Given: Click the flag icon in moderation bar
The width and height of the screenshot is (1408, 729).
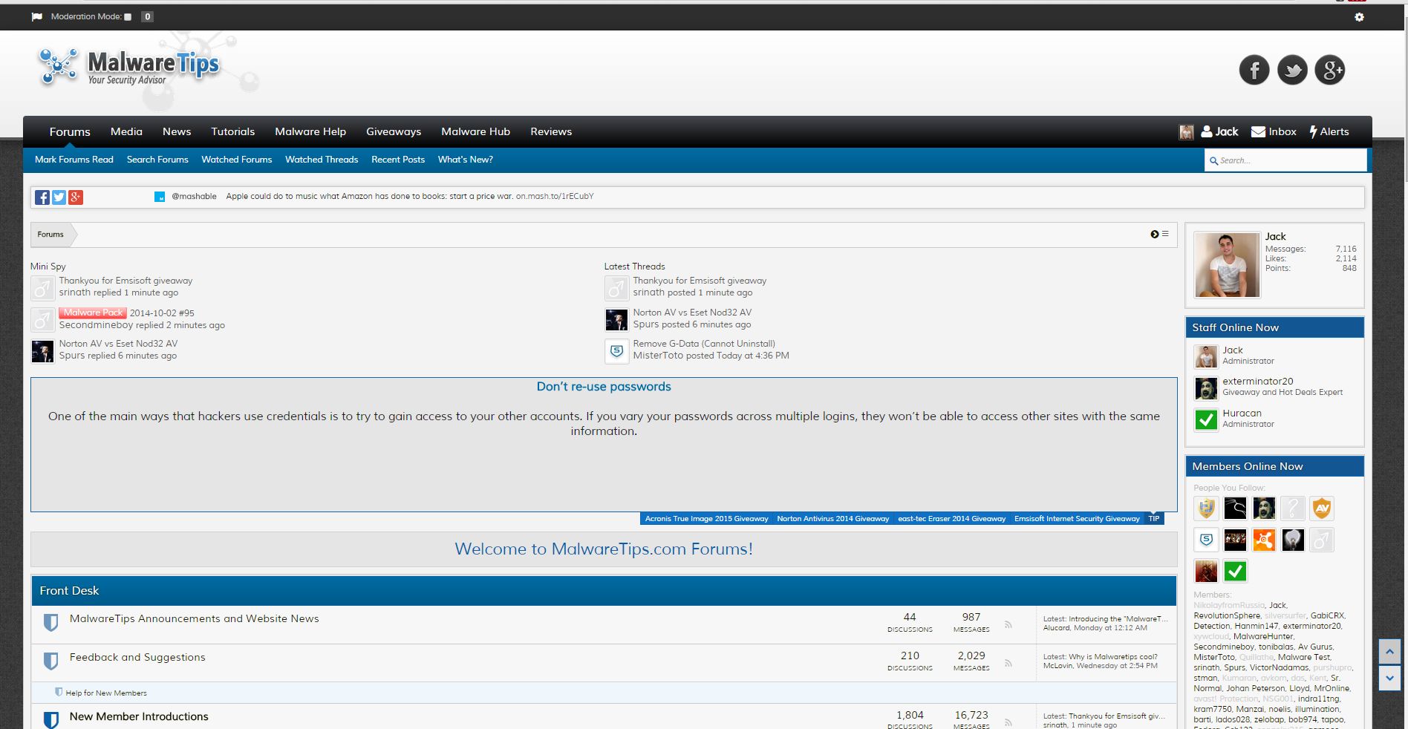Looking at the screenshot, I should (x=37, y=16).
